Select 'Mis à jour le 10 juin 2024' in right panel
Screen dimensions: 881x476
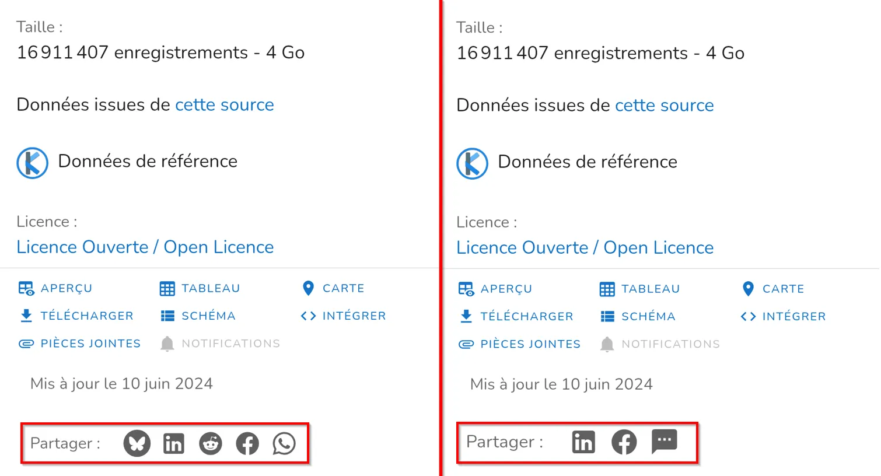point(561,384)
